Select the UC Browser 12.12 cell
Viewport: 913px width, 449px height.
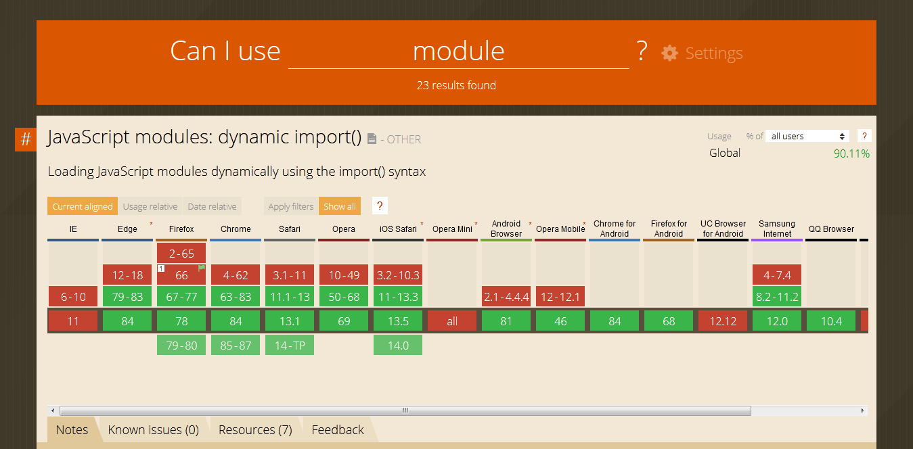coord(723,321)
